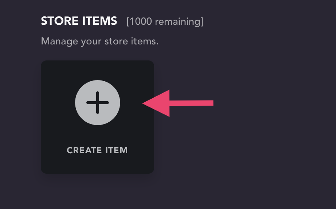336x209 pixels.
Task: Click the 1000 remaining counter
Action: click(x=165, y=21)
